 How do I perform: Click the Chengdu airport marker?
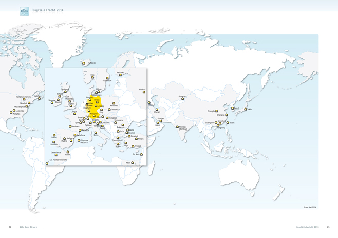[216, 111]
